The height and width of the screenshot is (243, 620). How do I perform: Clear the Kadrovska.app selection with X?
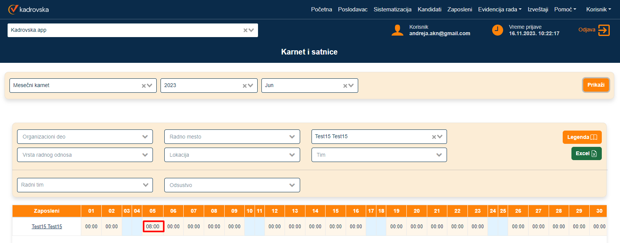(x=245, y=30)
